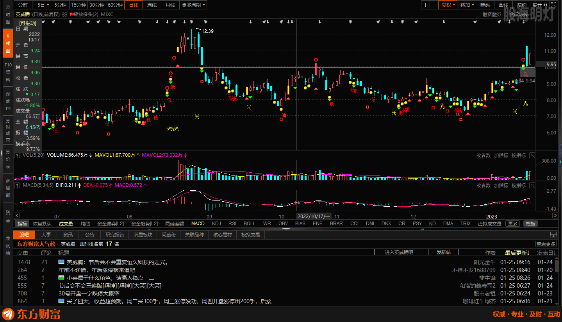Open 龙虎榜 in left sidebar
Image resolution: width=562 pixels, height=322 pixels.
pos(8,245)
